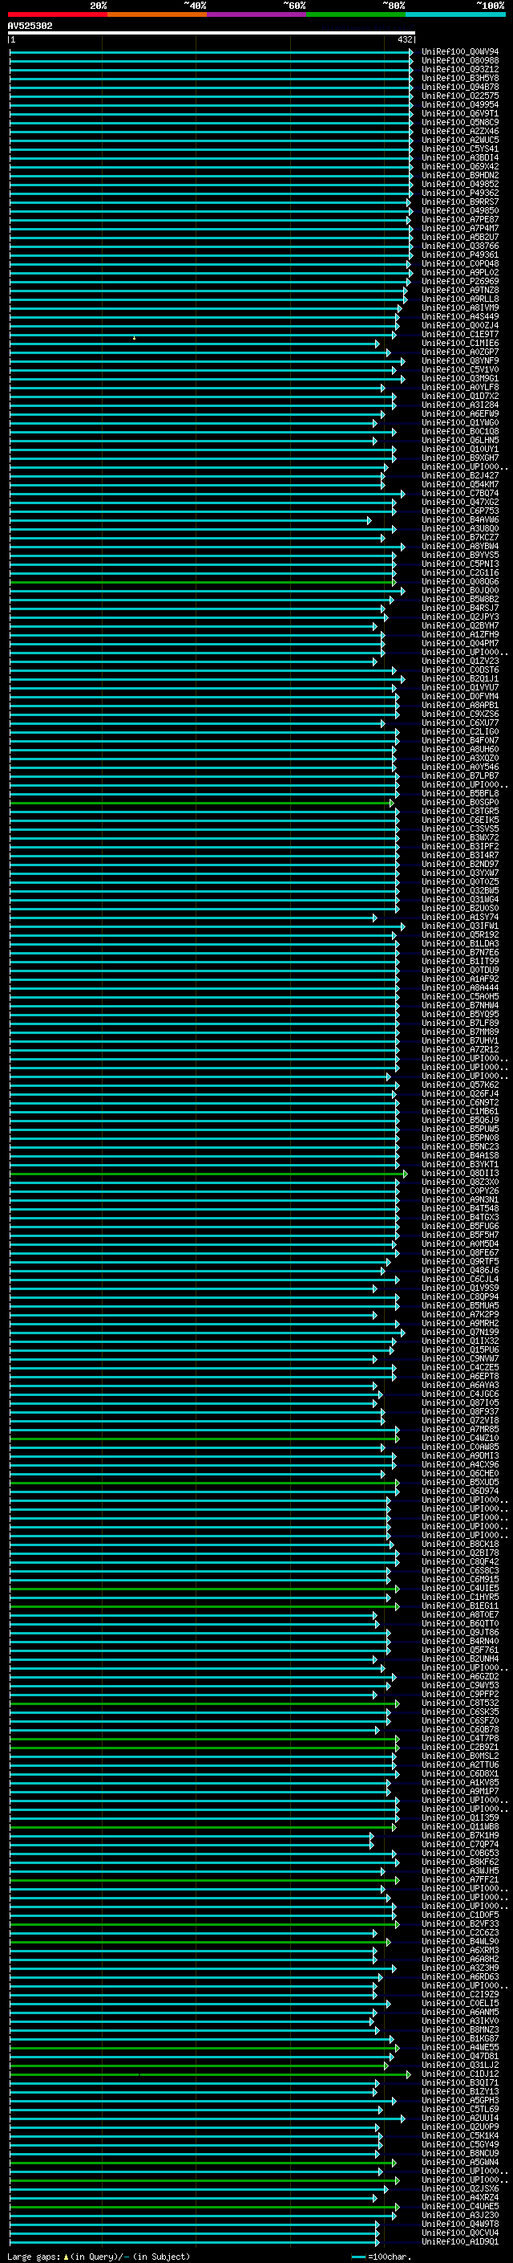Image resolution: width=513 pixels, height=2263 pixels.
Task: Select the UniRef100_Q6D974 label
Action: 460,1491
